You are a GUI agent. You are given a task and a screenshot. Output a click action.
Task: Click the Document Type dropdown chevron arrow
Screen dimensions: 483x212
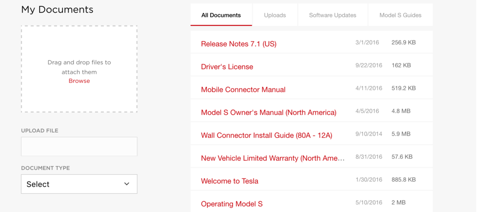tap(127, 184)
